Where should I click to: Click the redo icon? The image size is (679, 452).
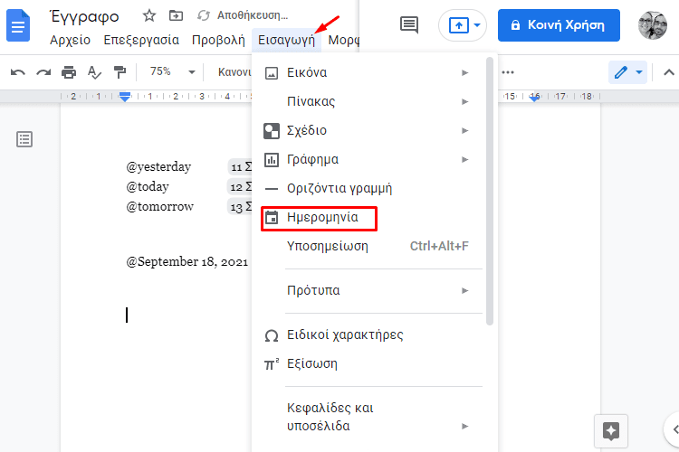click(x=43, y=72)
